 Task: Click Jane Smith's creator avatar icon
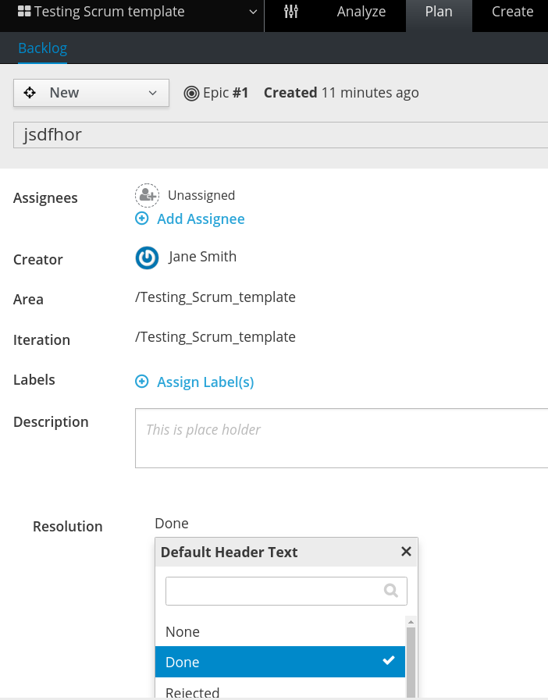pyautogui.click(x=147, y=258)
